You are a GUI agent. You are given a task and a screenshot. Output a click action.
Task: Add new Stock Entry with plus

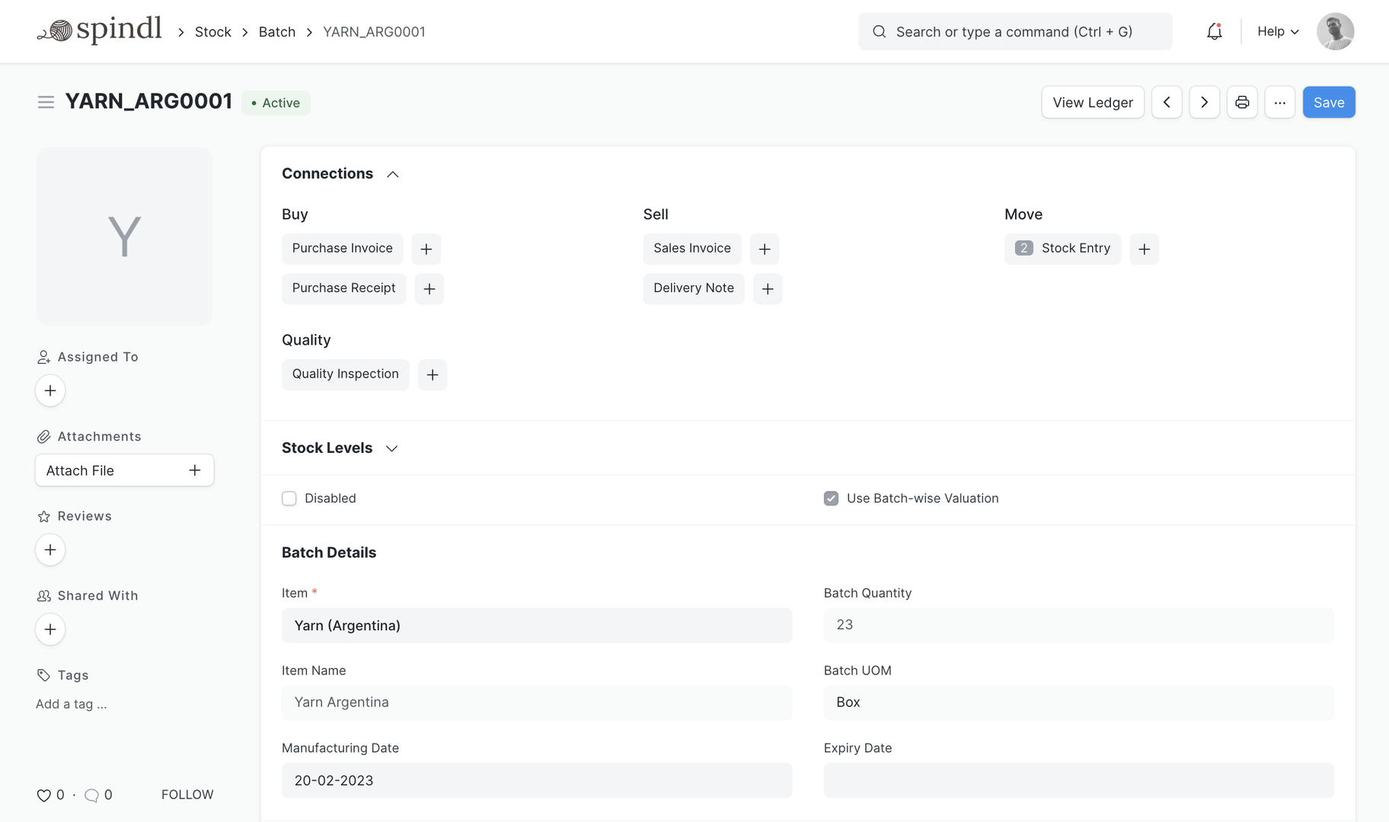tap(1144, 249)
